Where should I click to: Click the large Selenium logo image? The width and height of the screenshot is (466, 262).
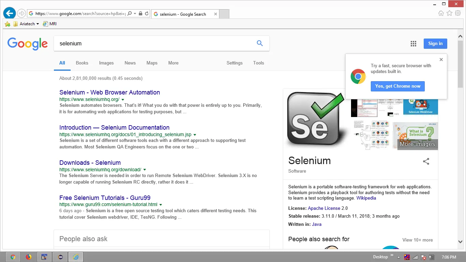pos(316,119)
